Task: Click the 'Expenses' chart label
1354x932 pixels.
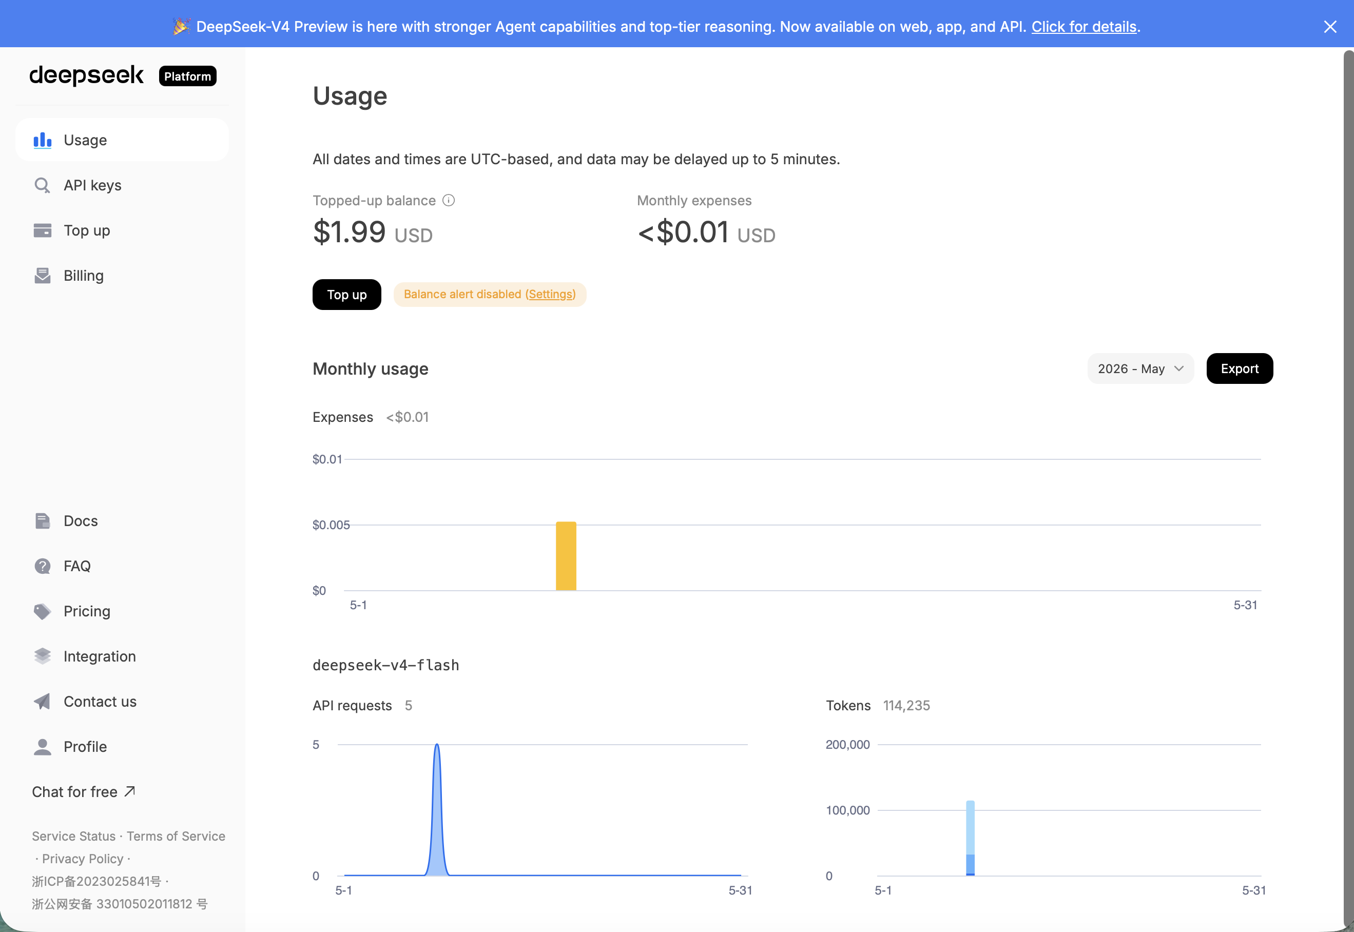Action: click(x=343, y=417)
